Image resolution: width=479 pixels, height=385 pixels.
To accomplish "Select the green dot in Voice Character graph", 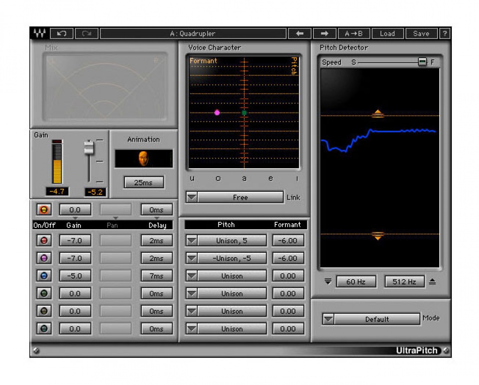I will click(x=244, y=113).
